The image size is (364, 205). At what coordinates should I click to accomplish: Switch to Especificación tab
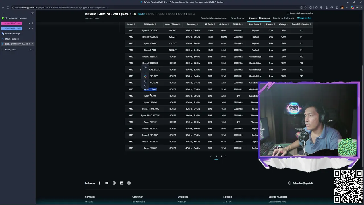point(238,18)
